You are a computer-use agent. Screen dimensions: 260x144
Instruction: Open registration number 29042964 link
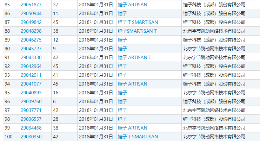pyautogui.click(x=31, y=67)
